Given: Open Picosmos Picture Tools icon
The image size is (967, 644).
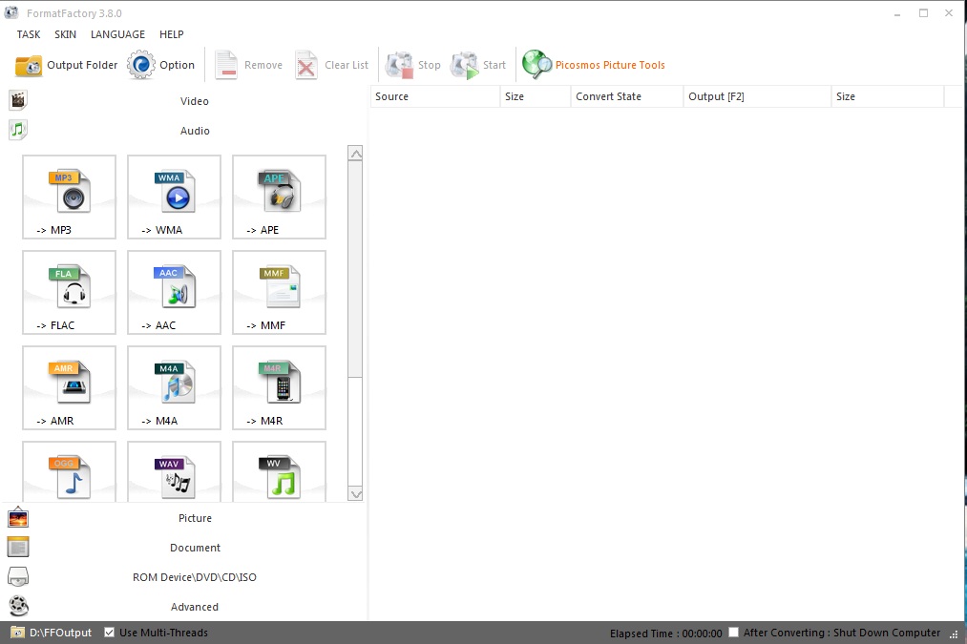Looking at the screenshot, I should pos(536,65).
